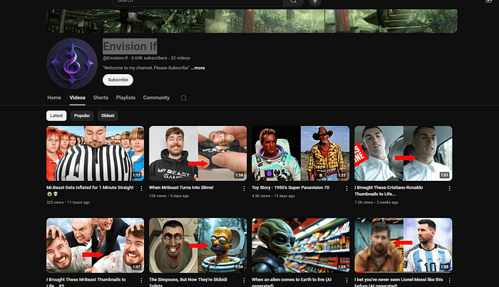Sort videos by Oldest
The image size is (499, 287).
(x=108, y=115)
